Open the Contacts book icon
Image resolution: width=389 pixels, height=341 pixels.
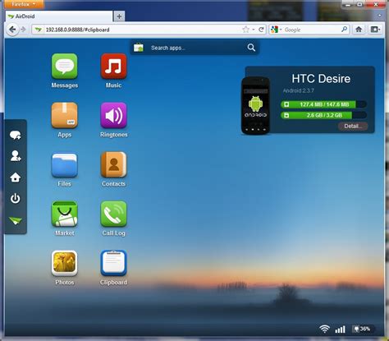[x=113, y=164]
